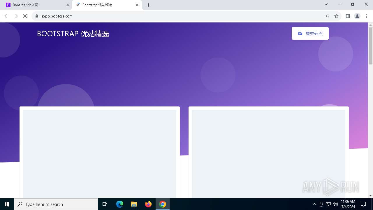
Task: Open the Chrome profile menu
Action: pyautogui.click(x=357, y=16)
